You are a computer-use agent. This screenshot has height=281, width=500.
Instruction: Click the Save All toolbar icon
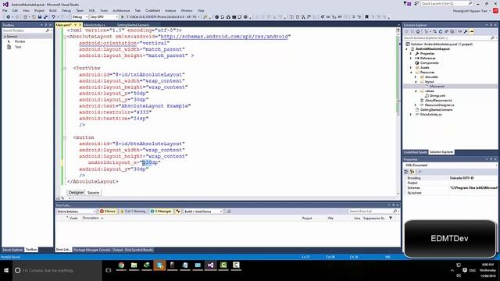(x=45, y=17)
